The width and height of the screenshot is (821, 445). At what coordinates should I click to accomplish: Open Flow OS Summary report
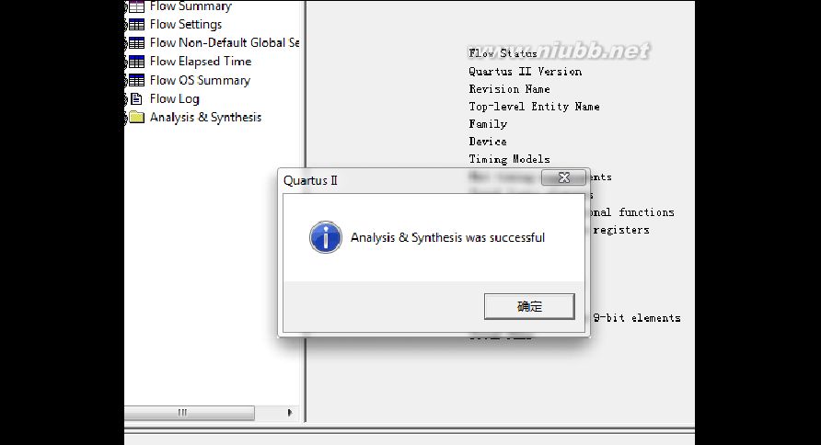(200, 81)
